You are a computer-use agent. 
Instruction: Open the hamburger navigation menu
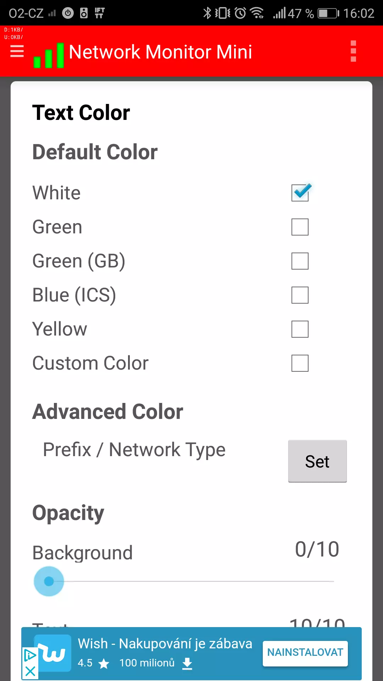[17, 51]
